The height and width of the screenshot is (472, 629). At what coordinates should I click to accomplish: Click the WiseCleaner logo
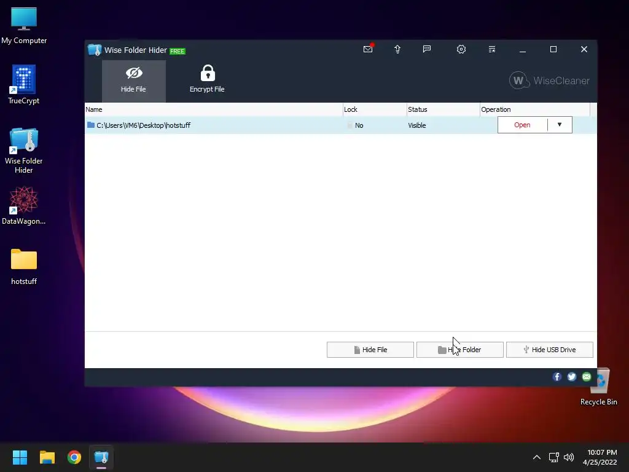(x=549, y=81)
